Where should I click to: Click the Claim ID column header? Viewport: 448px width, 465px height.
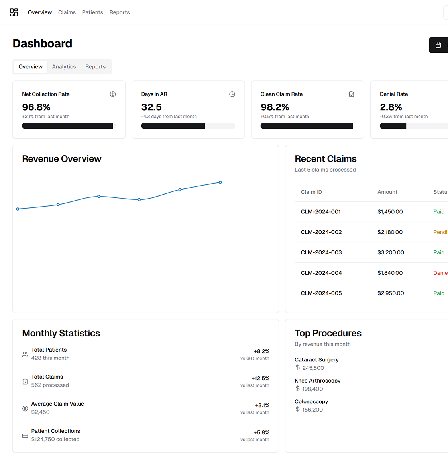pyautogui.click(x=311, y=192)
